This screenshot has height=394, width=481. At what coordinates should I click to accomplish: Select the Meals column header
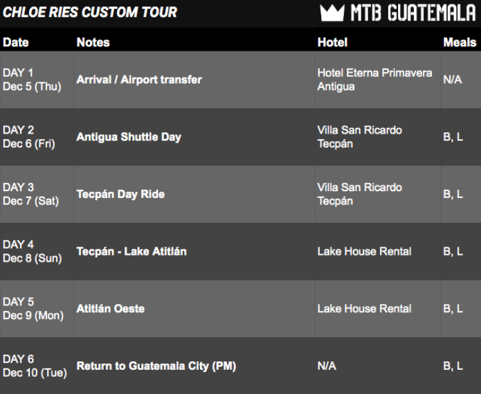coord(460,42)
